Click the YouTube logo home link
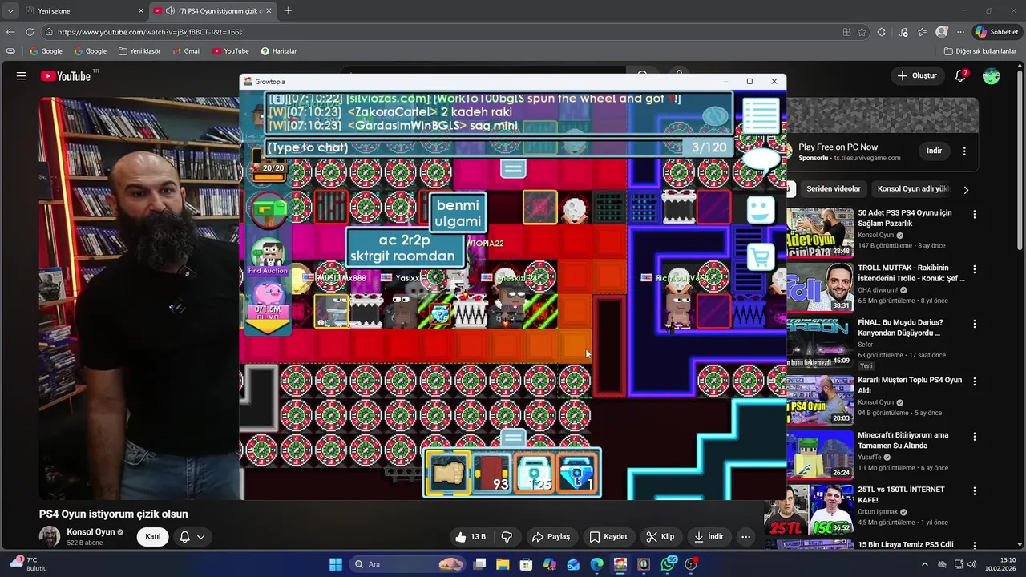 pyautogui.click(x=65, y=76)
